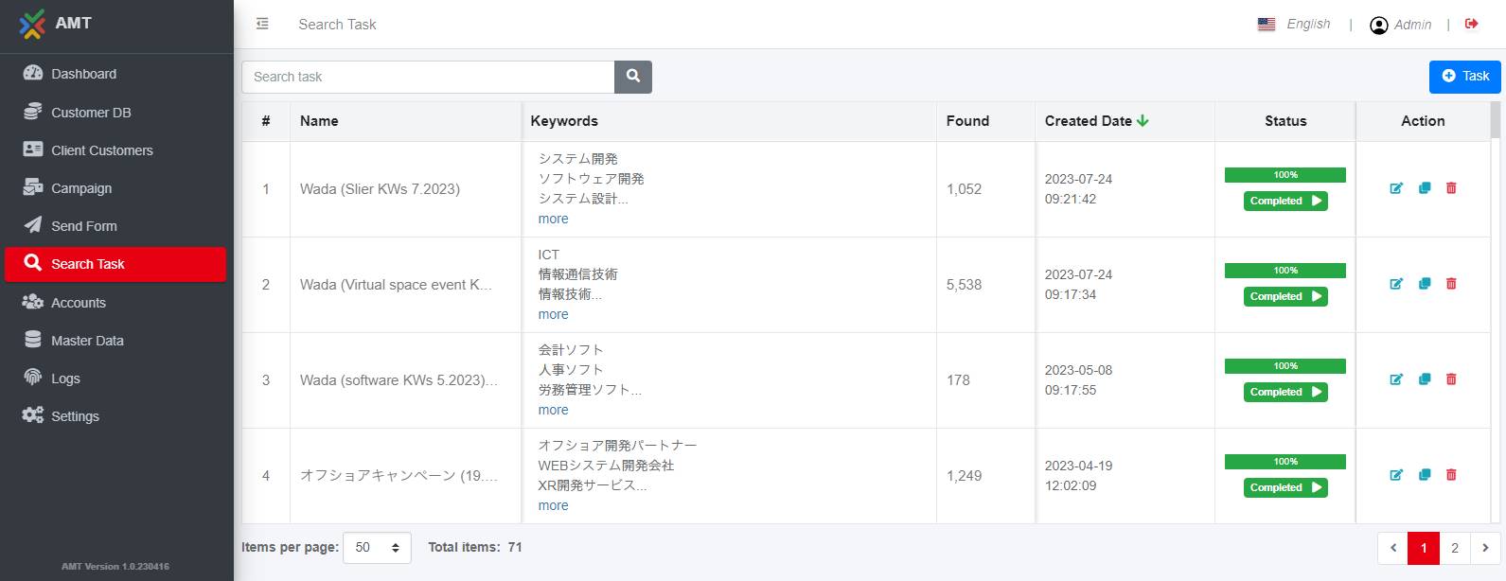The image size is (1506, 581).
Task: Open Dashboard in the sidebar
Action: 116,74
